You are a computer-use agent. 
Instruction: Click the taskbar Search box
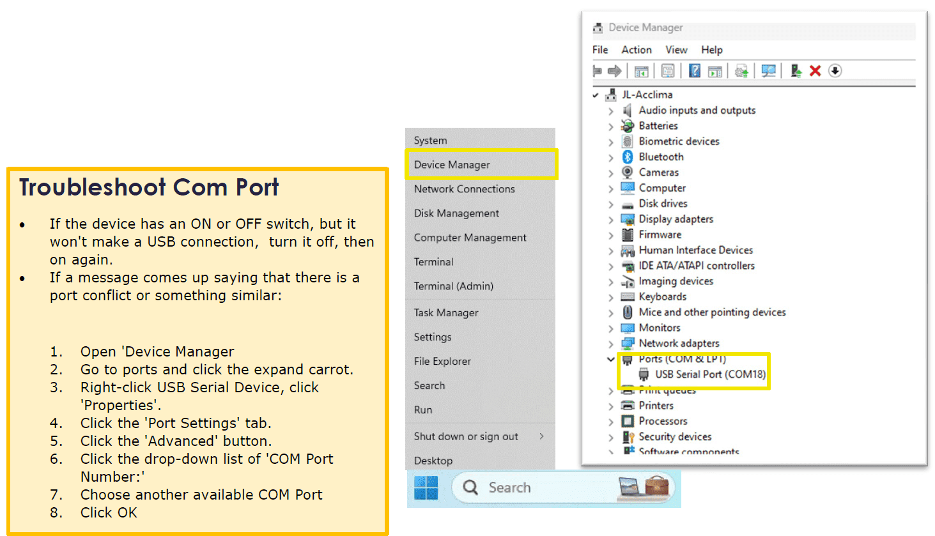pos(537,488)
